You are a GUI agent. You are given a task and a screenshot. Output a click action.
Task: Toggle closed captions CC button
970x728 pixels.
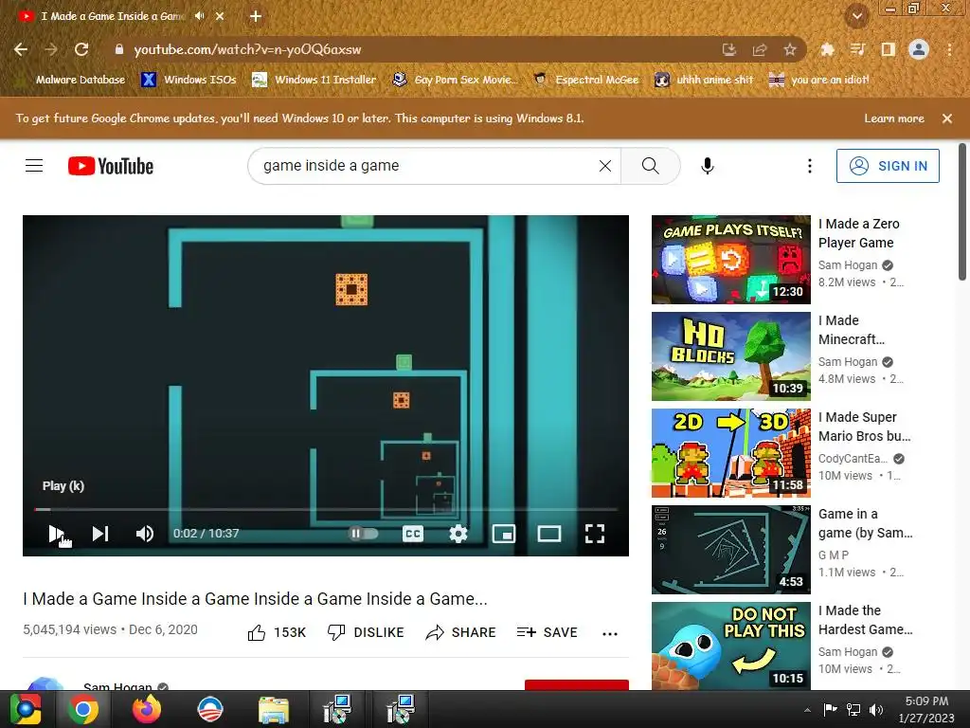[413, 534]
